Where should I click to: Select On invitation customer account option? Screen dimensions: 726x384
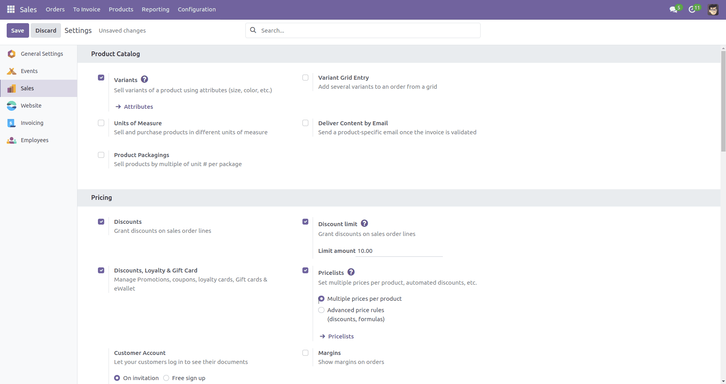point(117,378)
